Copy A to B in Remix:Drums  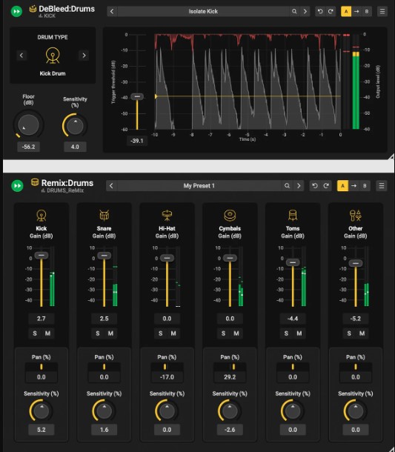353,186
